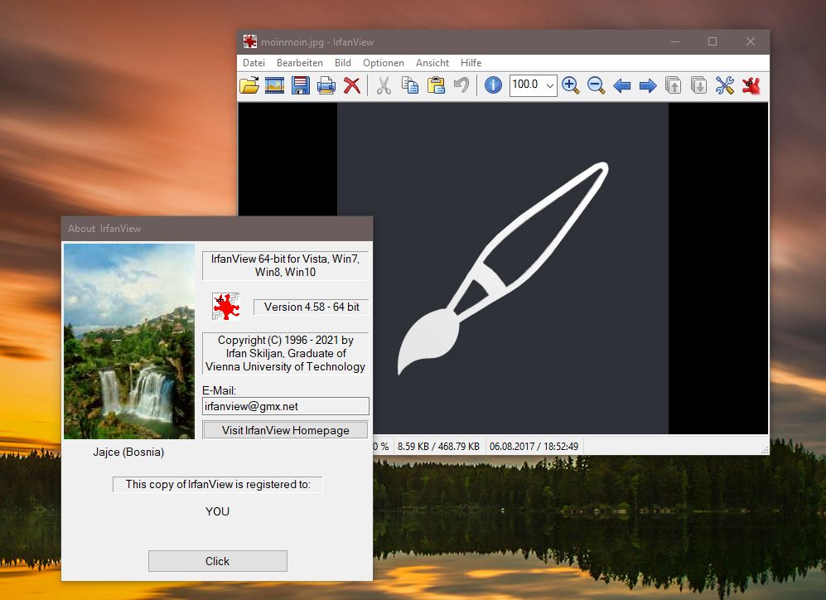This screenshot has width=826, height=600.
Task: Click the previous page up-arrow icon
Action: point(674,85)
